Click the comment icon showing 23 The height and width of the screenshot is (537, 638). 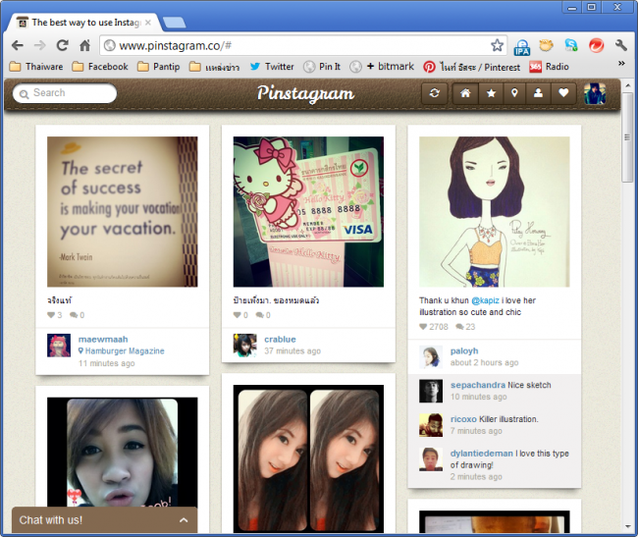(459, 327)
